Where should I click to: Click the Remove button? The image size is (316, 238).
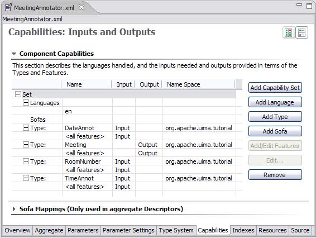[x=275, y=175]
